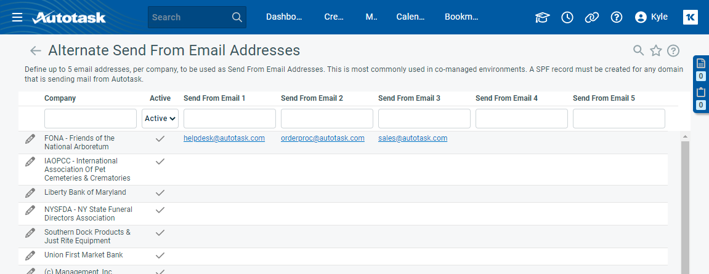
Task: Open the Kyle user account menu
Action: pos(651,17)
